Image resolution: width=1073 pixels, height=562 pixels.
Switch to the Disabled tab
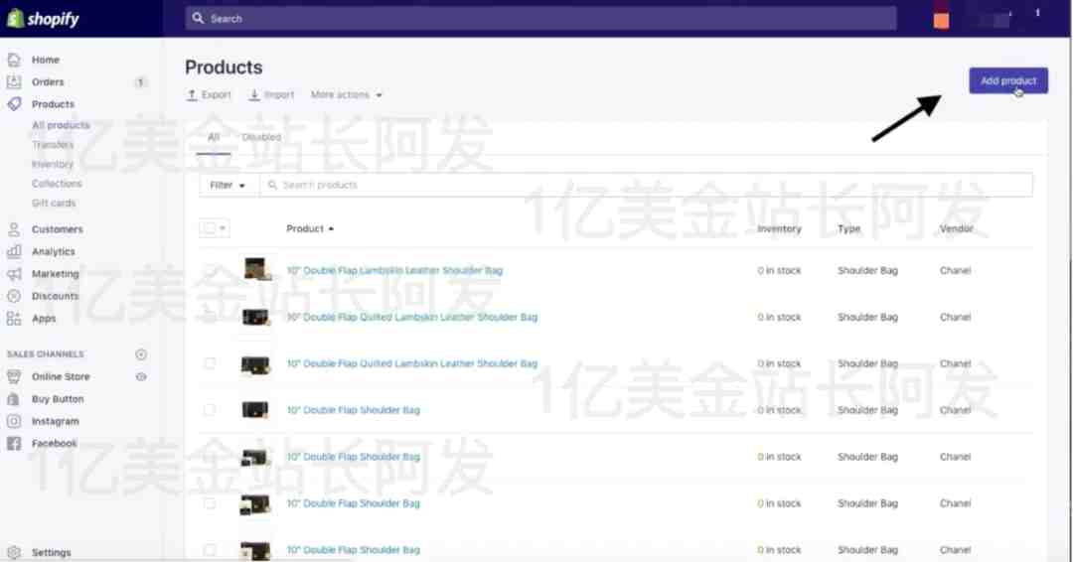pyautogui.click(x=261, y=137)
